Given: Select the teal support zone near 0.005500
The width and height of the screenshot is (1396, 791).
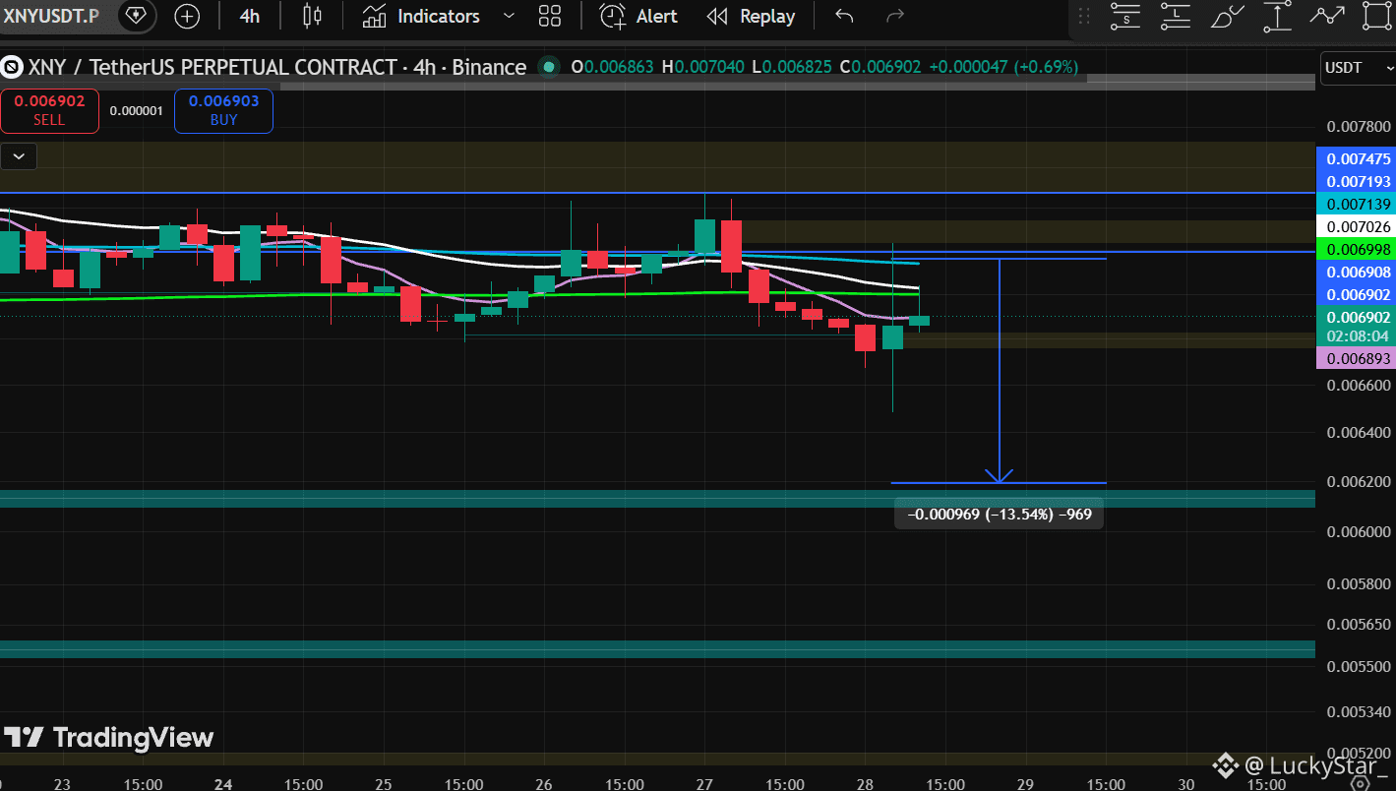Looking at the screenshot, I should coord(657,649).
